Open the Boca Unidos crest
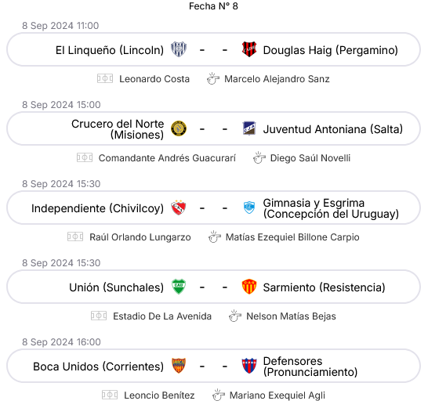This screenshot has width=428, height=408. tap(179, 366)
